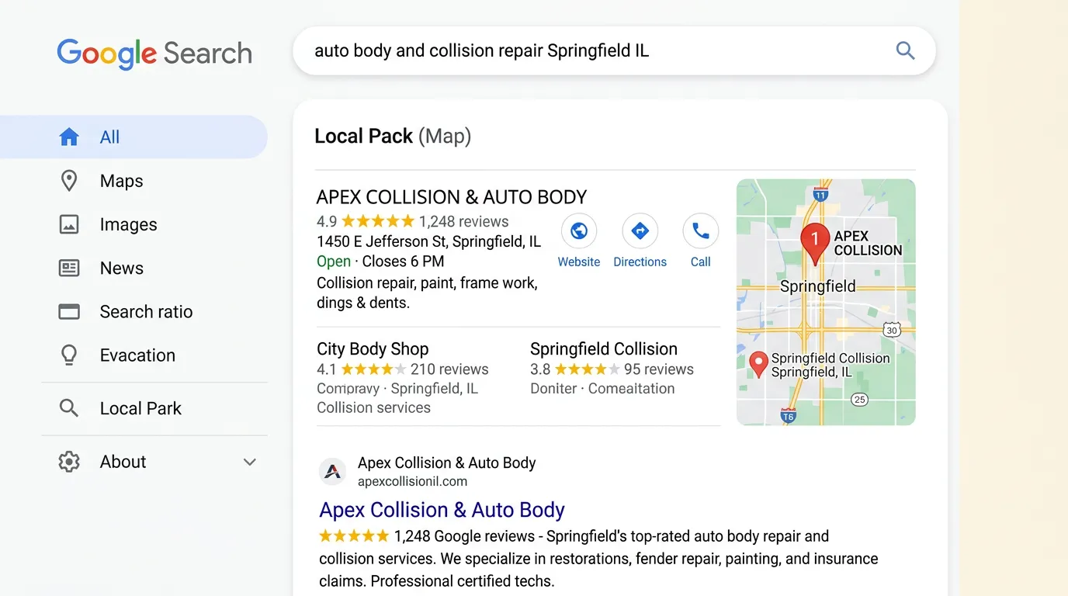Open the Springfield map thumbnail
Viewport: 1068px width, 596px height.
tap(826, 303)
